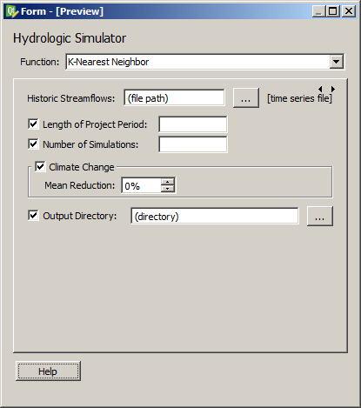Toggle the Number of Simulations checkbox
This screenshot has height=408, width=361.
pos(33,144)
